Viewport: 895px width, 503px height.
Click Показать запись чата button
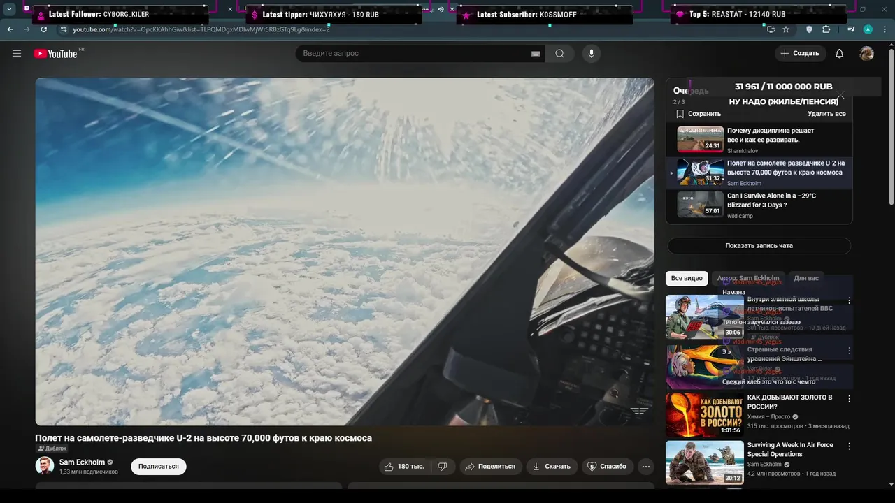click(x=759, y=246)
